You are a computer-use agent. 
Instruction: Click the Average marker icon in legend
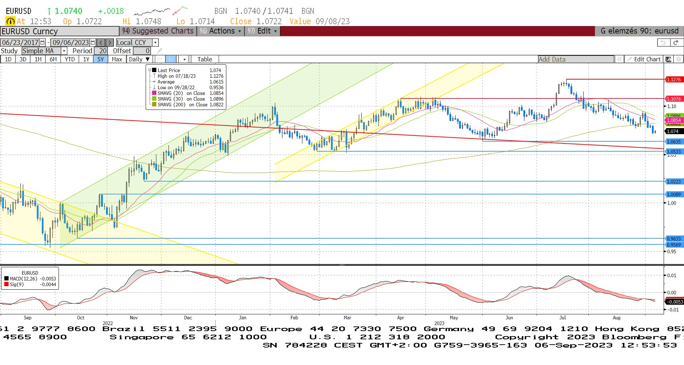(154, 82)
